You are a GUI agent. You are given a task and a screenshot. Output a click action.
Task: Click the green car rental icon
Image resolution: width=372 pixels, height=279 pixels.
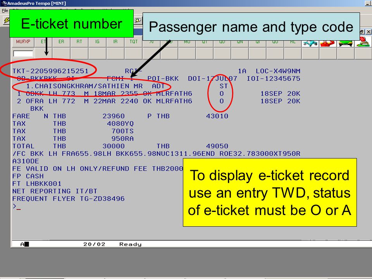[345, 43]
